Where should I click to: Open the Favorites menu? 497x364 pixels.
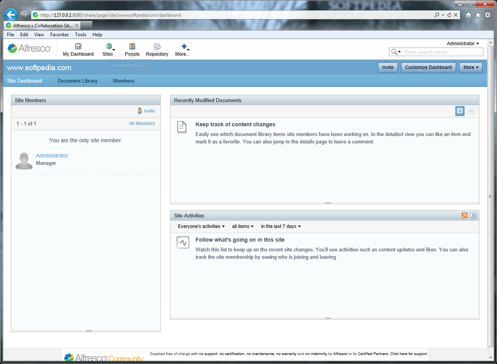click(59, 35)
